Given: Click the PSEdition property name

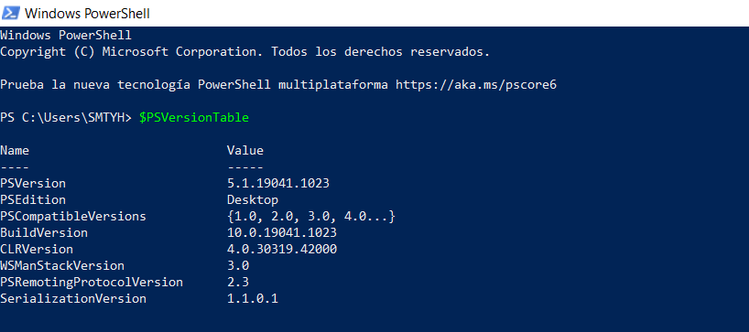Looking at the screenshot, I should click(33, 200).
